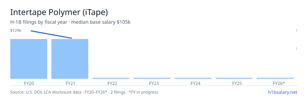Open the h1bsalary.net link
The height and width of the screenshot is (102, 308).
tap(282, 92)
